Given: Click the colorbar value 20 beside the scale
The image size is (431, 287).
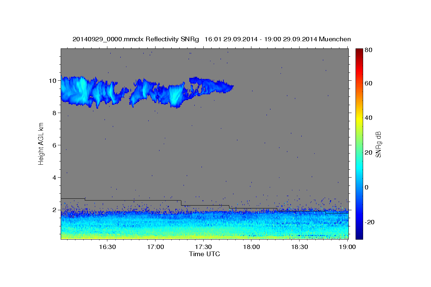Looking at the screenshot, I should (x=369, y=152).
